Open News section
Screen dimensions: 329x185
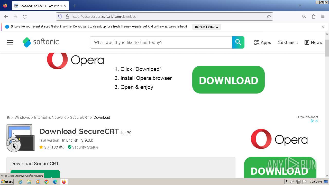pyautogui.click(x=313, y=42)
